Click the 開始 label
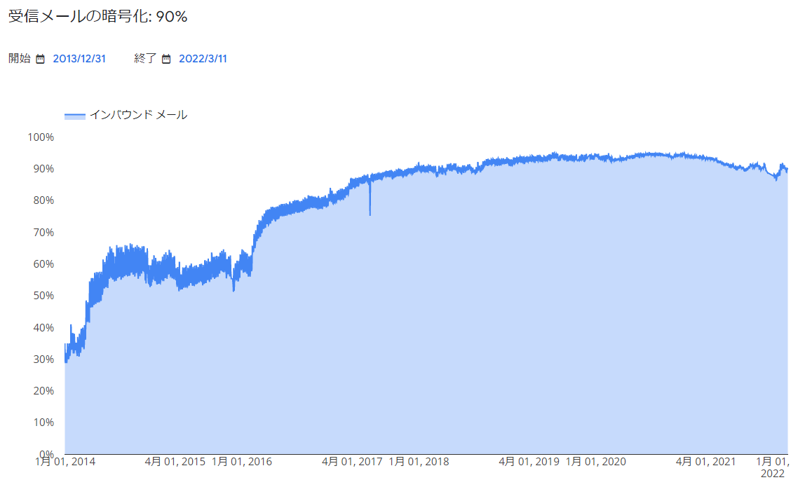Viewport: 798px width, 487px height. tap(20, 58)
